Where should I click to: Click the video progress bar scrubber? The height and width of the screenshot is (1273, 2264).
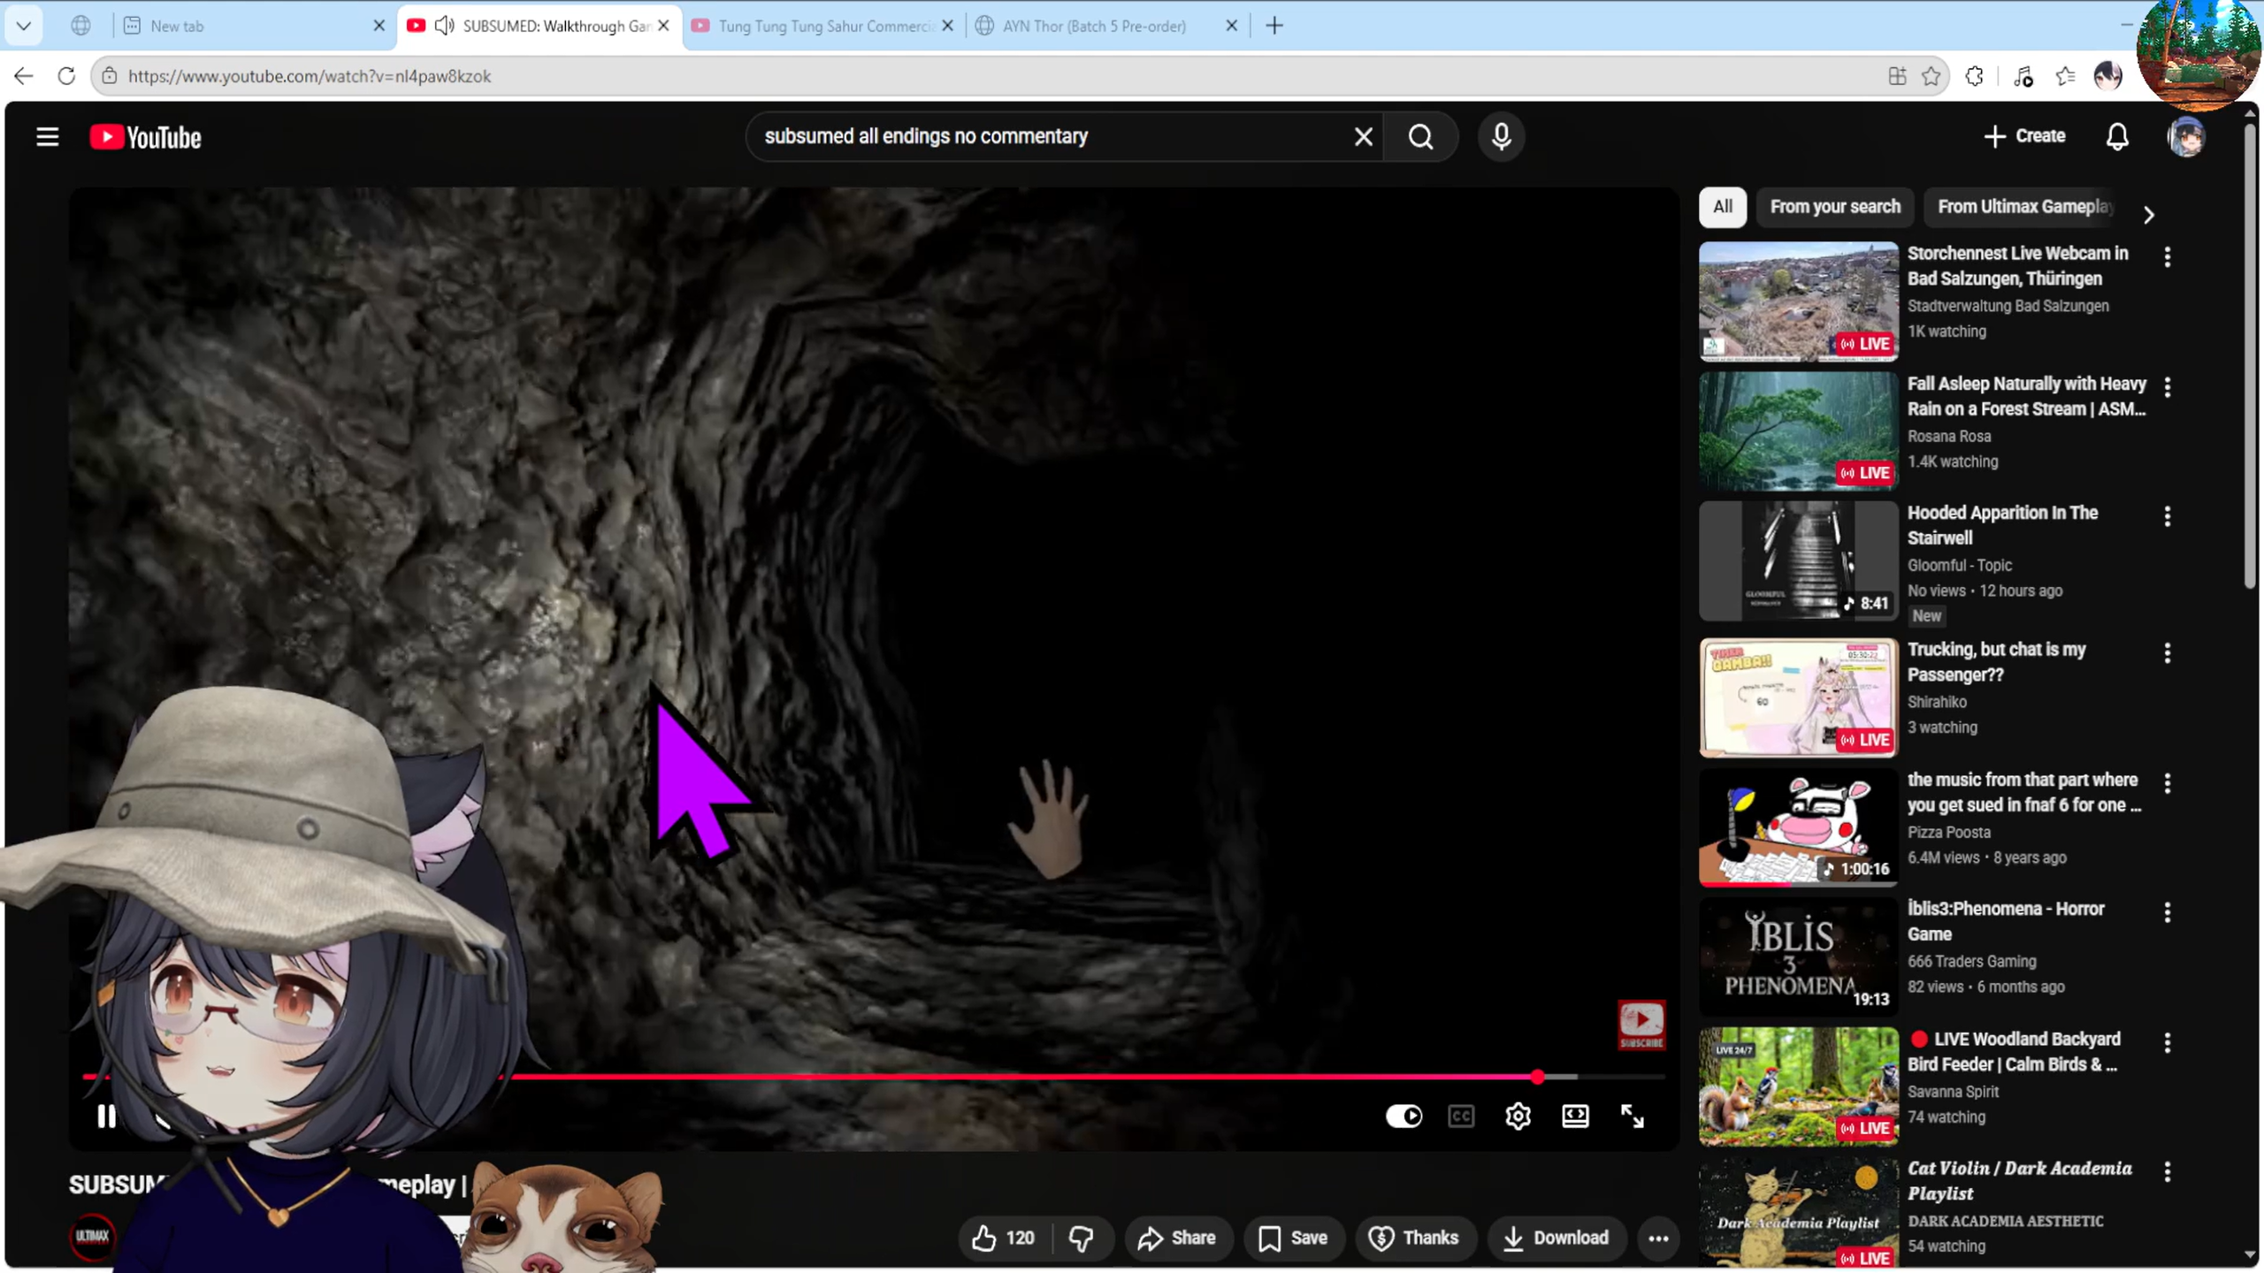point(1537,1077)
